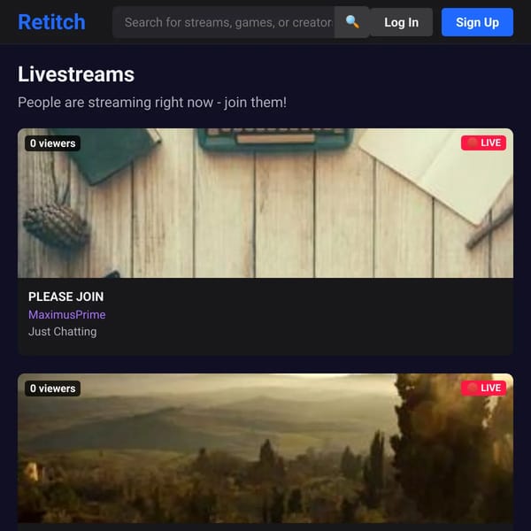
Task: Click the Livestreams heading
Action: coord(76,74)
